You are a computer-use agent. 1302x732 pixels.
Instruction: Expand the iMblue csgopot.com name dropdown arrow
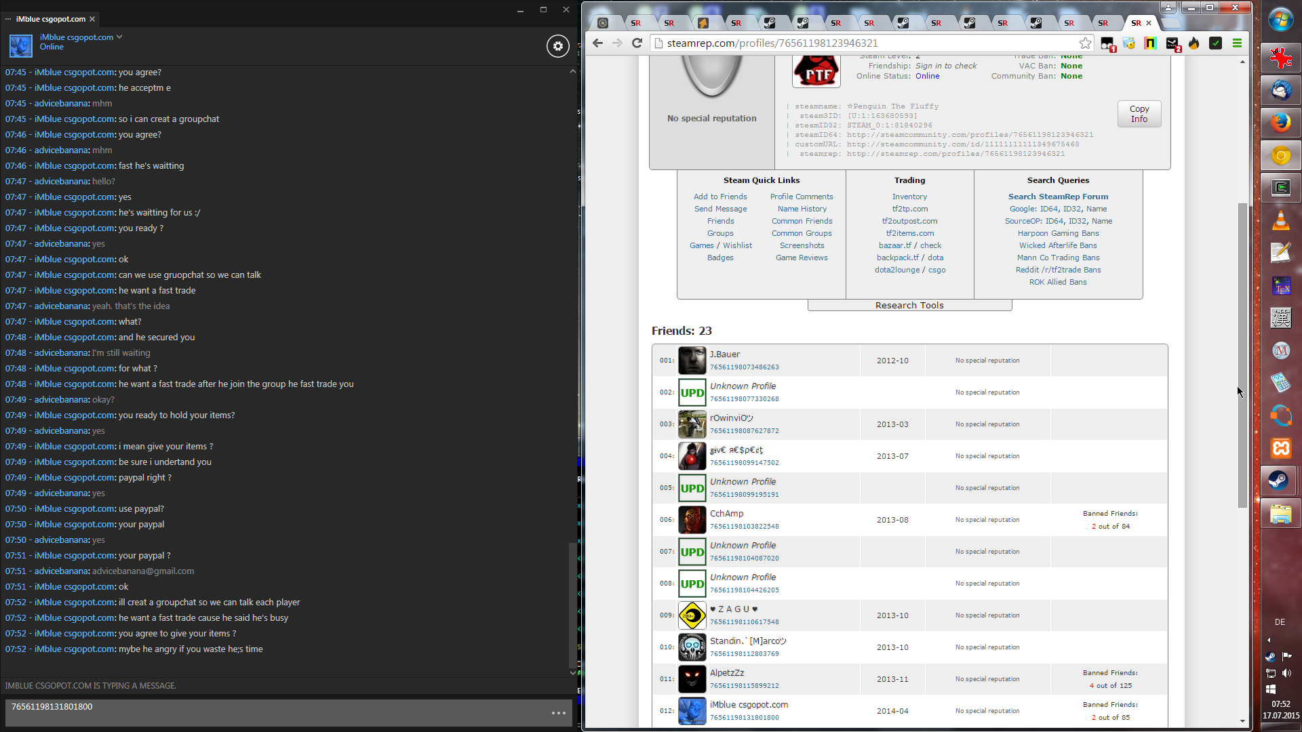119,37
